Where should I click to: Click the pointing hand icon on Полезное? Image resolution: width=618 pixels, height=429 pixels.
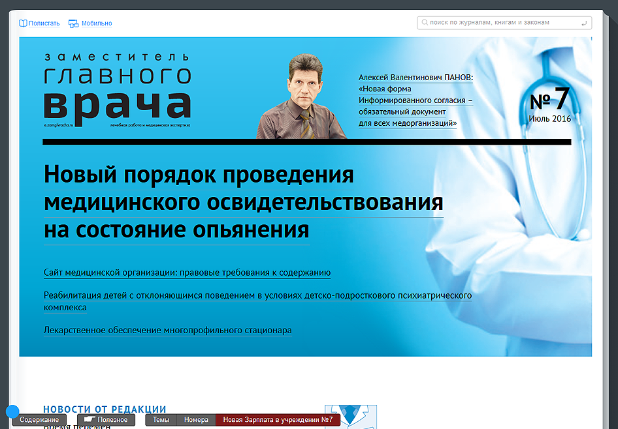89,420
